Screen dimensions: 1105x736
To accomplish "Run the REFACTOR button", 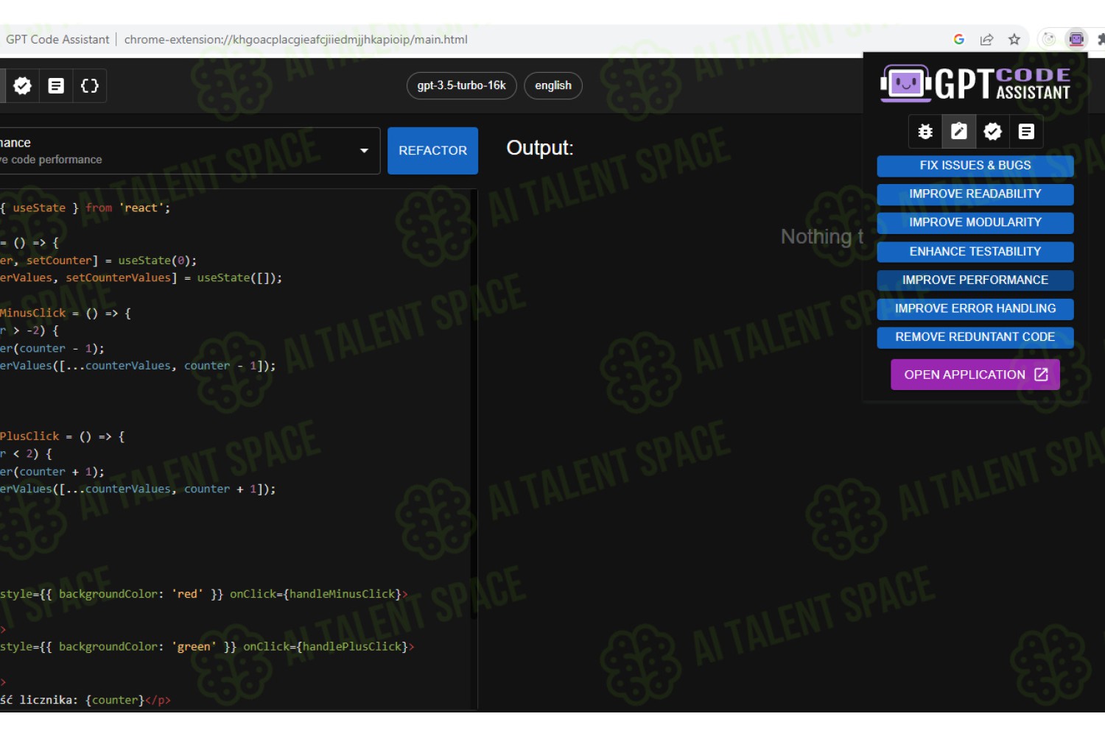I will click(x=432, y=151).
